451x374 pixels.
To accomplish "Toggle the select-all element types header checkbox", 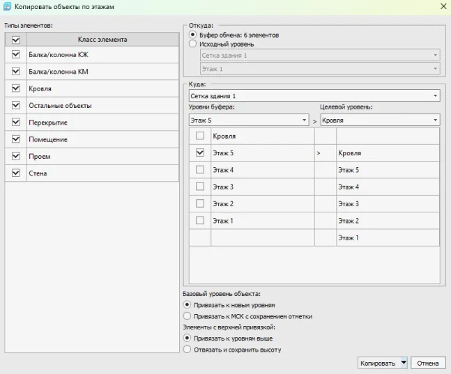I will 16,40.
